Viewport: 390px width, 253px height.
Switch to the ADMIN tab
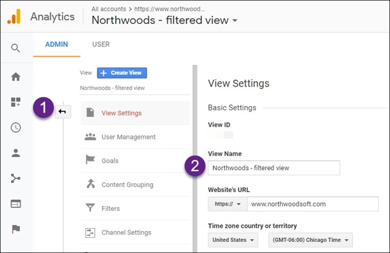[57, 45]
